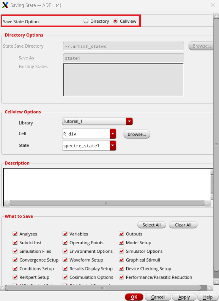Toggle the Device Checking Setup checkbox
The width and height of the screenshot is (219, 301).
(x=121, y=268)
